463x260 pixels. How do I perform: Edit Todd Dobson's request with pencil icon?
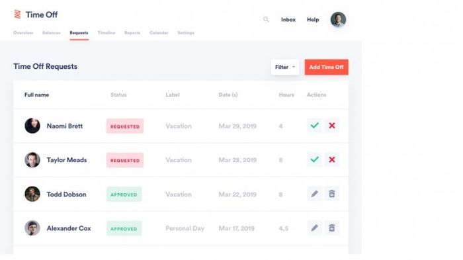pyautogui.click(x=314, y=194)
